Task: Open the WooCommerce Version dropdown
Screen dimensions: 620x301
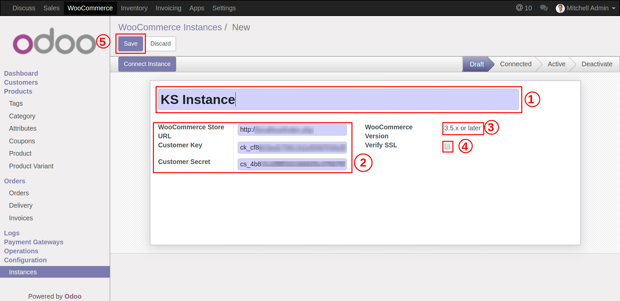Action: pyautogui.click(x=463, y=128)
